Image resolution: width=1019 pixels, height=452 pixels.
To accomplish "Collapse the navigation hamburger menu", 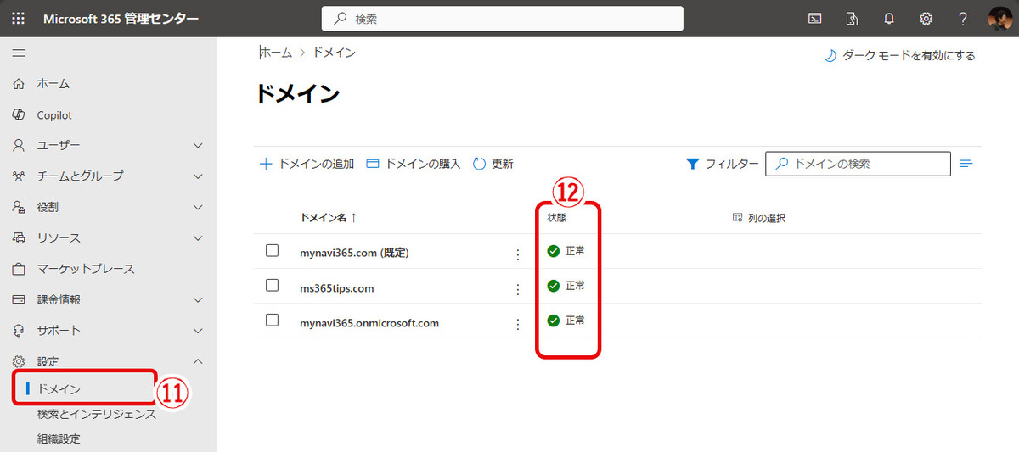I will (x=19, y=53).
